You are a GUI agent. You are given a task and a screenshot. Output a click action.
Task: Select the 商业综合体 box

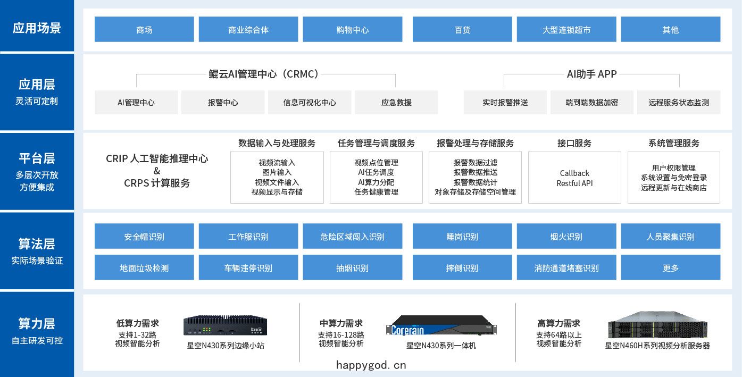[x=248, y=29]
